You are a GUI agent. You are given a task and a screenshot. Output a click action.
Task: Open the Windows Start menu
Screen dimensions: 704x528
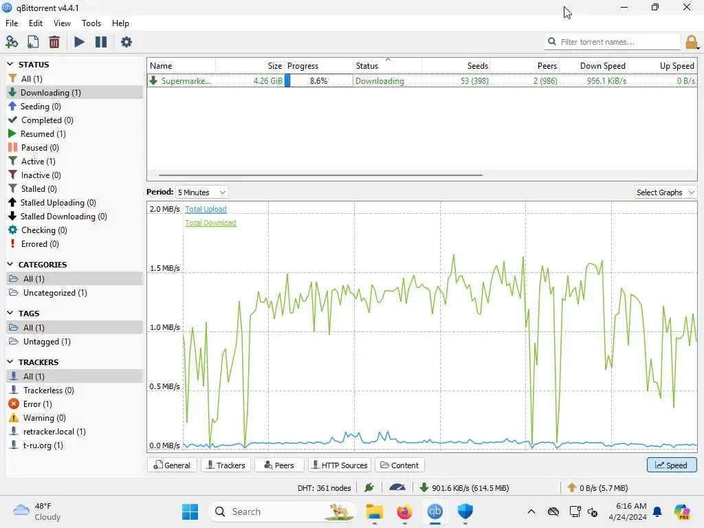coord(190,511)
